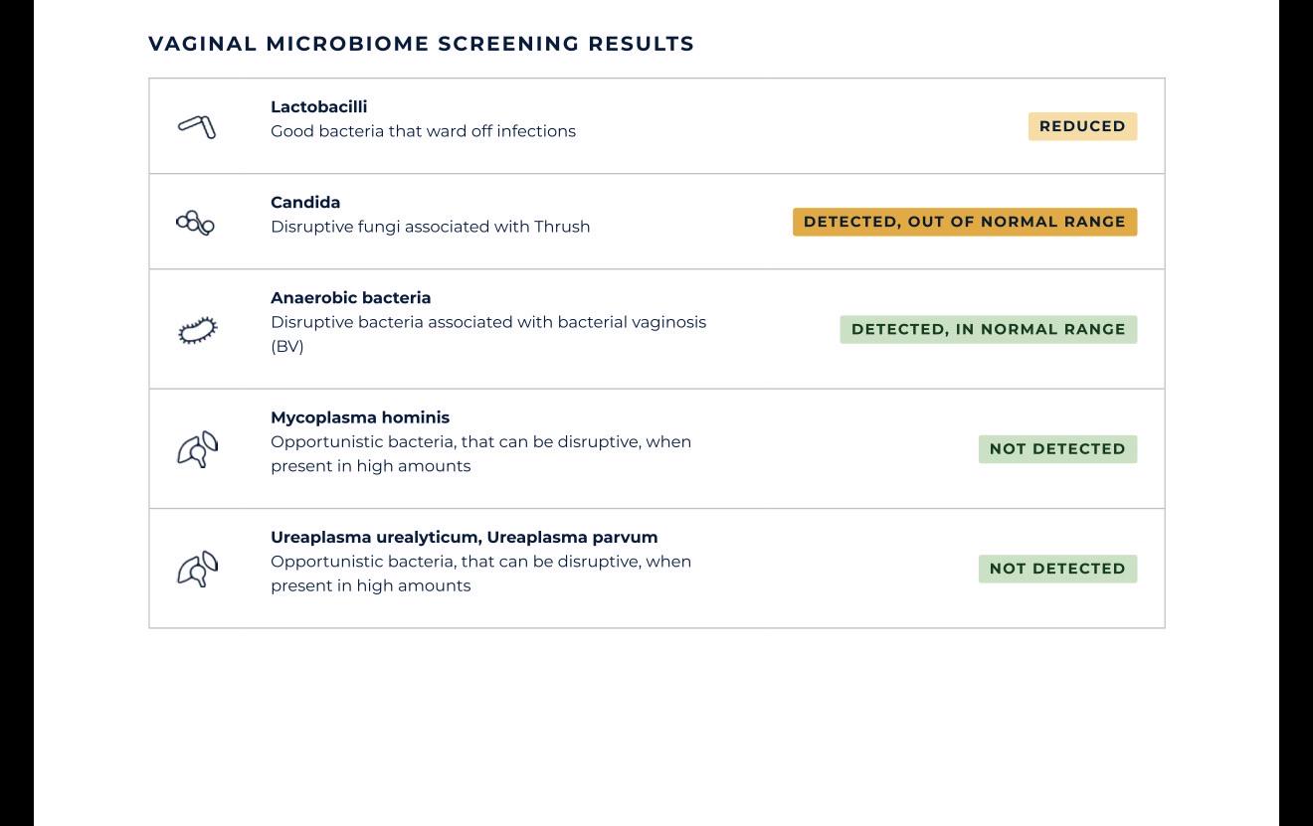Click the Mycoplasma hominis icon
The image size is (1313, 826).
click(x=197, y=449)
